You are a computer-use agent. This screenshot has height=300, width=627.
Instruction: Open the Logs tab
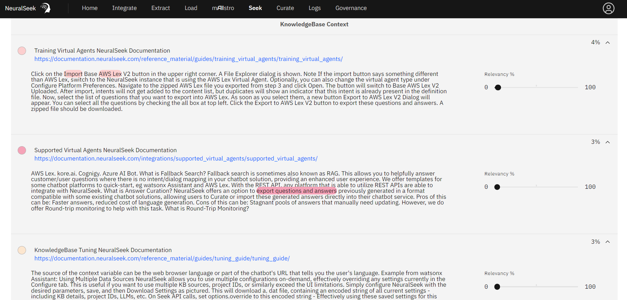[x=315, y=8]
